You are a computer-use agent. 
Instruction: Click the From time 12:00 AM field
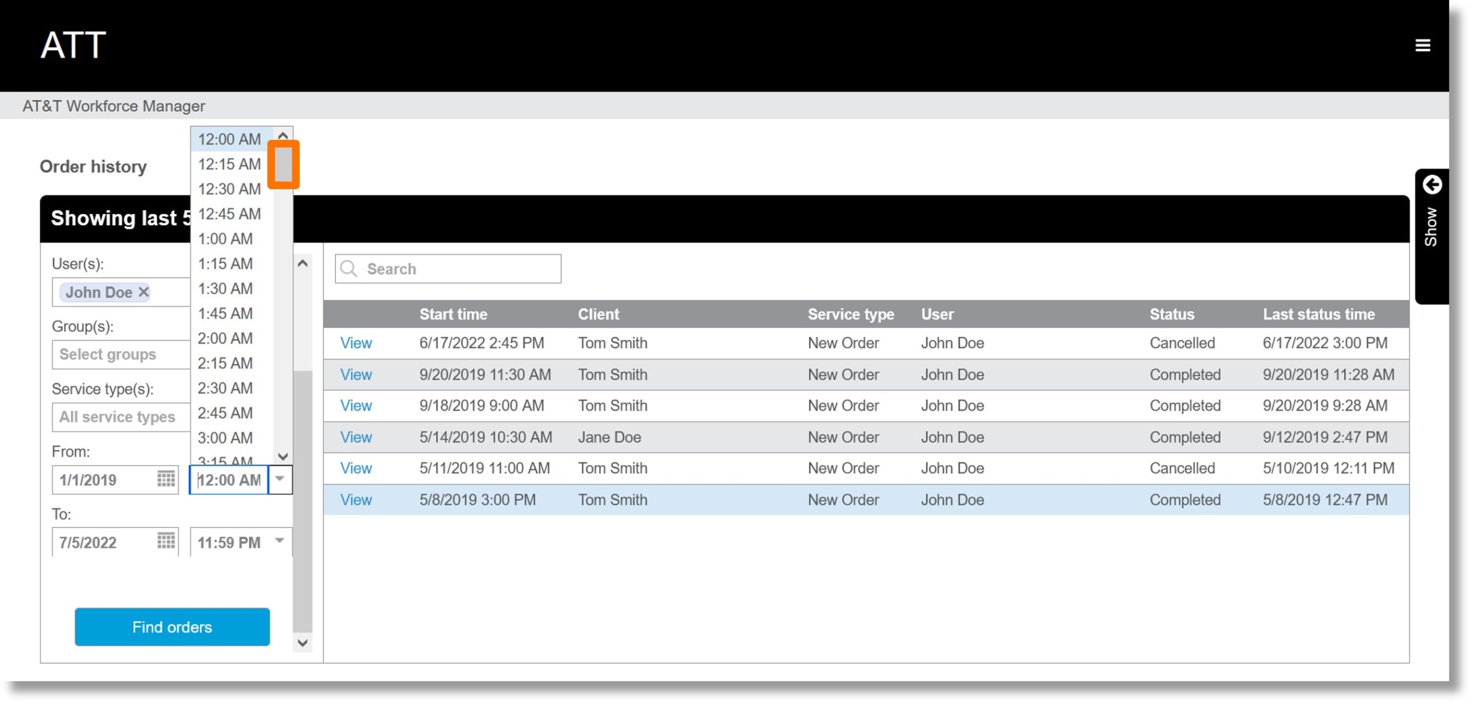click(229, 479)
